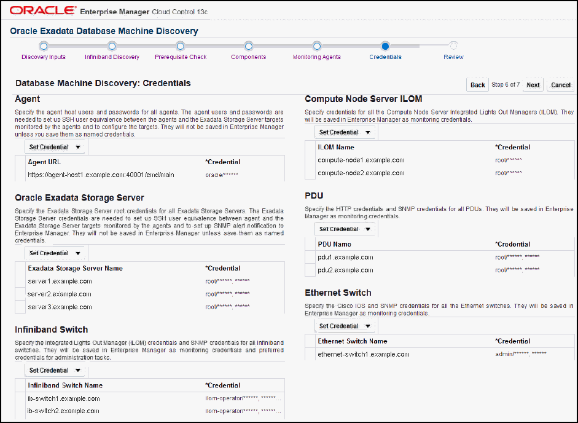
Task: Click ilom-operator credential for ib-switch1
Action: click(243, 398)
